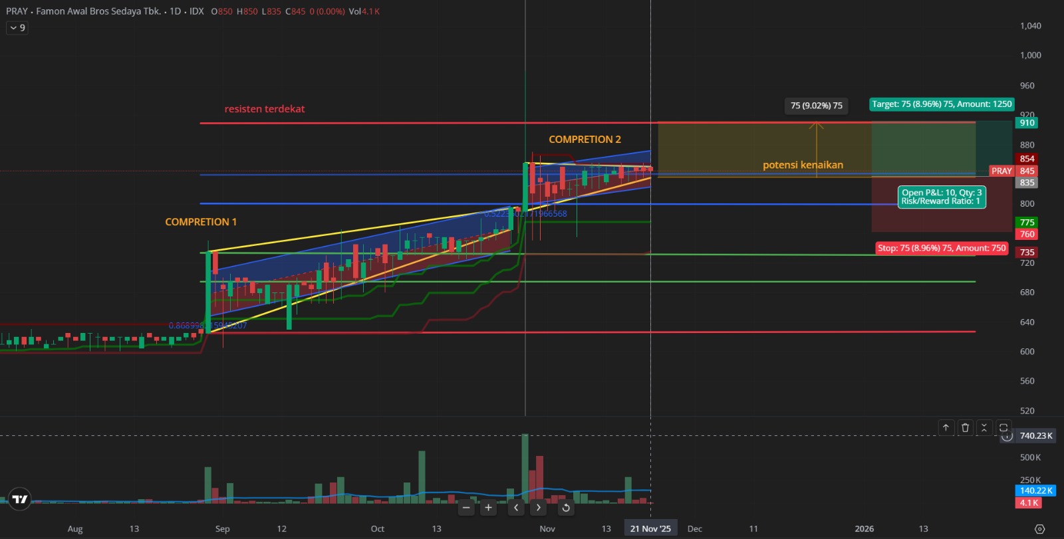
Task: Delete the volume pane
Action: [965, 427]
